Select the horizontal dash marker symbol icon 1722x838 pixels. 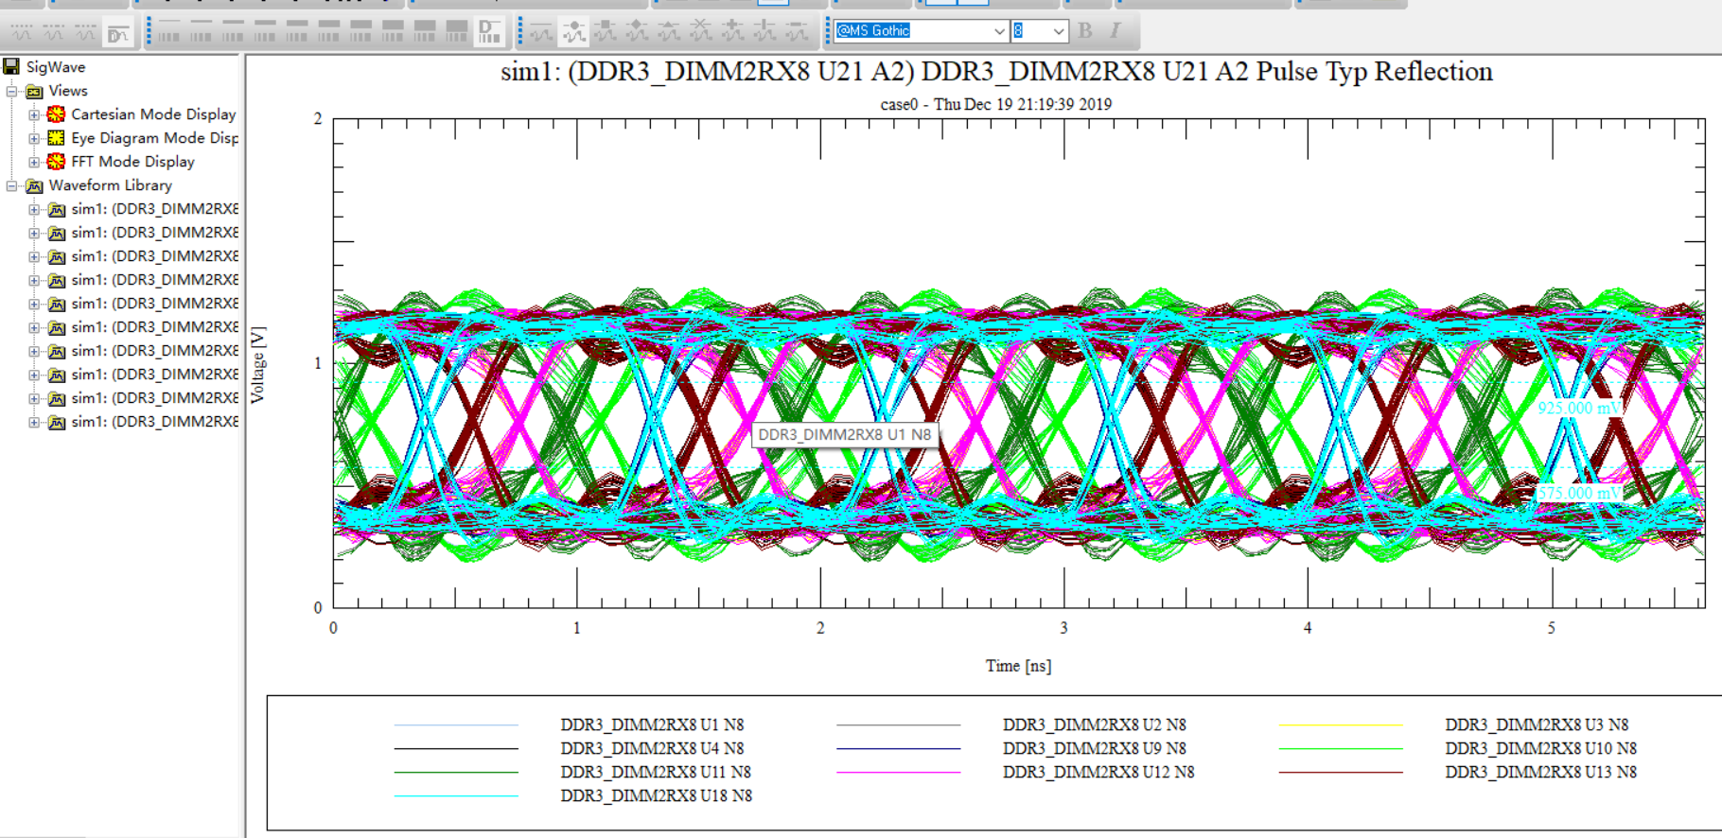click(x=797, y=32)
